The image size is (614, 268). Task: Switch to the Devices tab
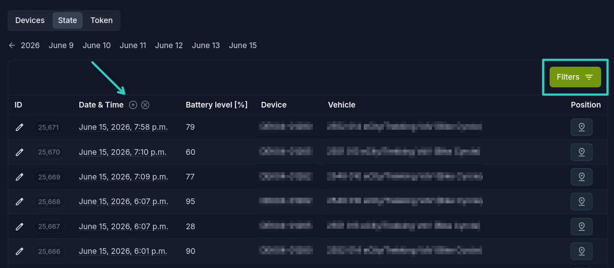[30, 21]
